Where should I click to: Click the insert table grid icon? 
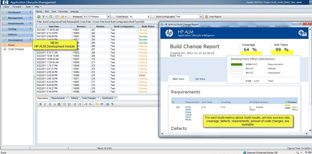click(108, 104)
